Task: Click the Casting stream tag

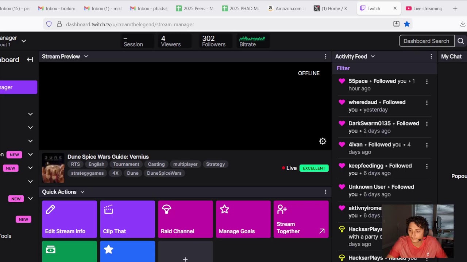Action: (x=156, y=164)
